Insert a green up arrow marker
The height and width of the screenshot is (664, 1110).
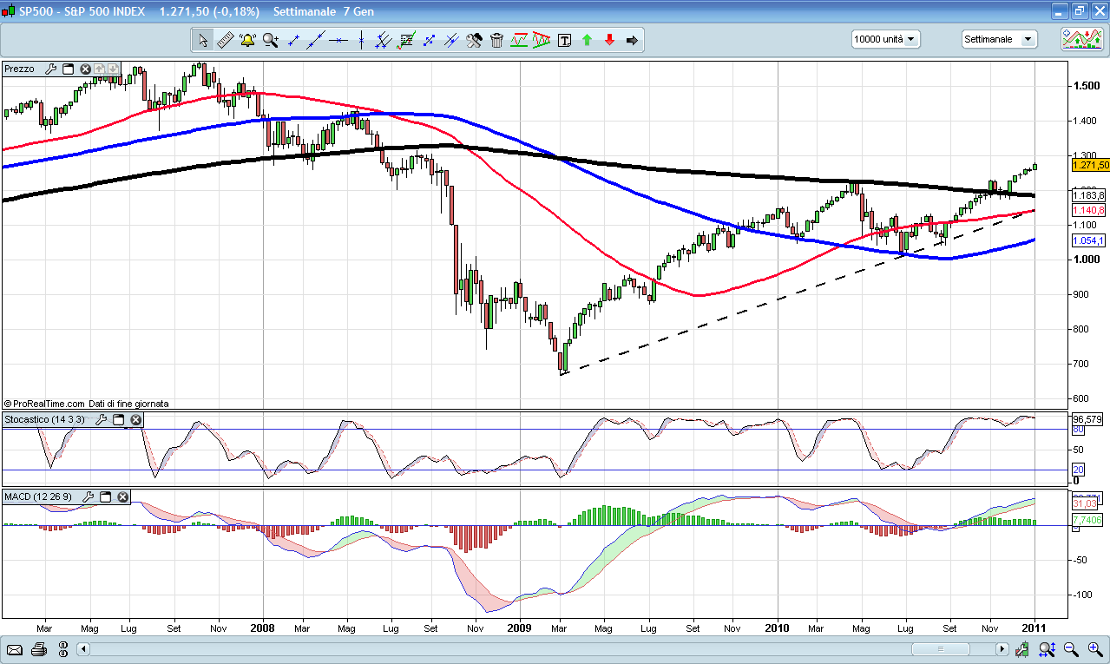[587, 40]
